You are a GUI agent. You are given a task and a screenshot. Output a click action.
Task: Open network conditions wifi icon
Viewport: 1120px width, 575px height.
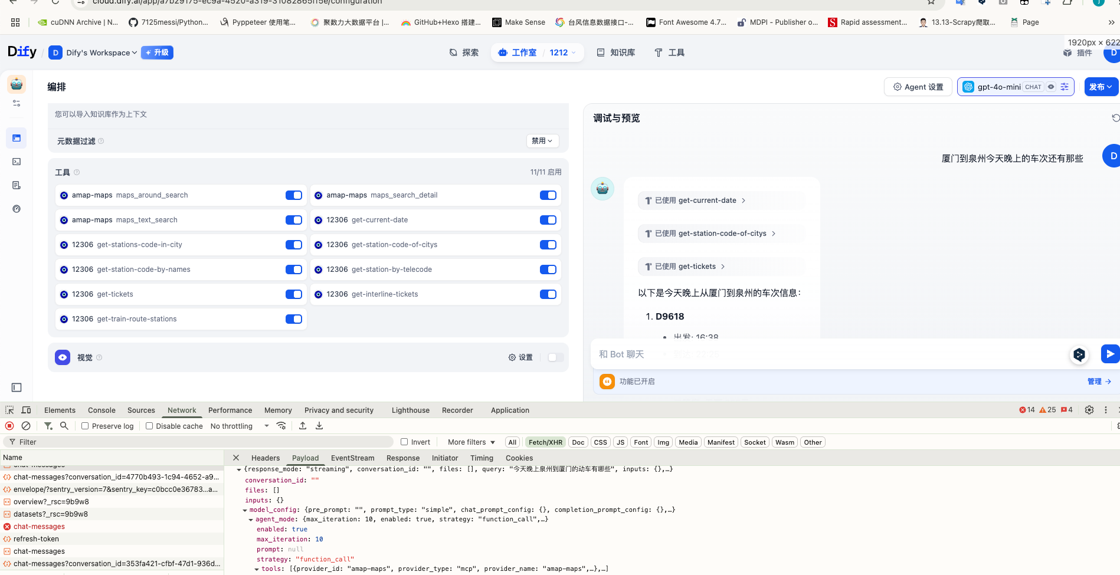tap(281, 426)
